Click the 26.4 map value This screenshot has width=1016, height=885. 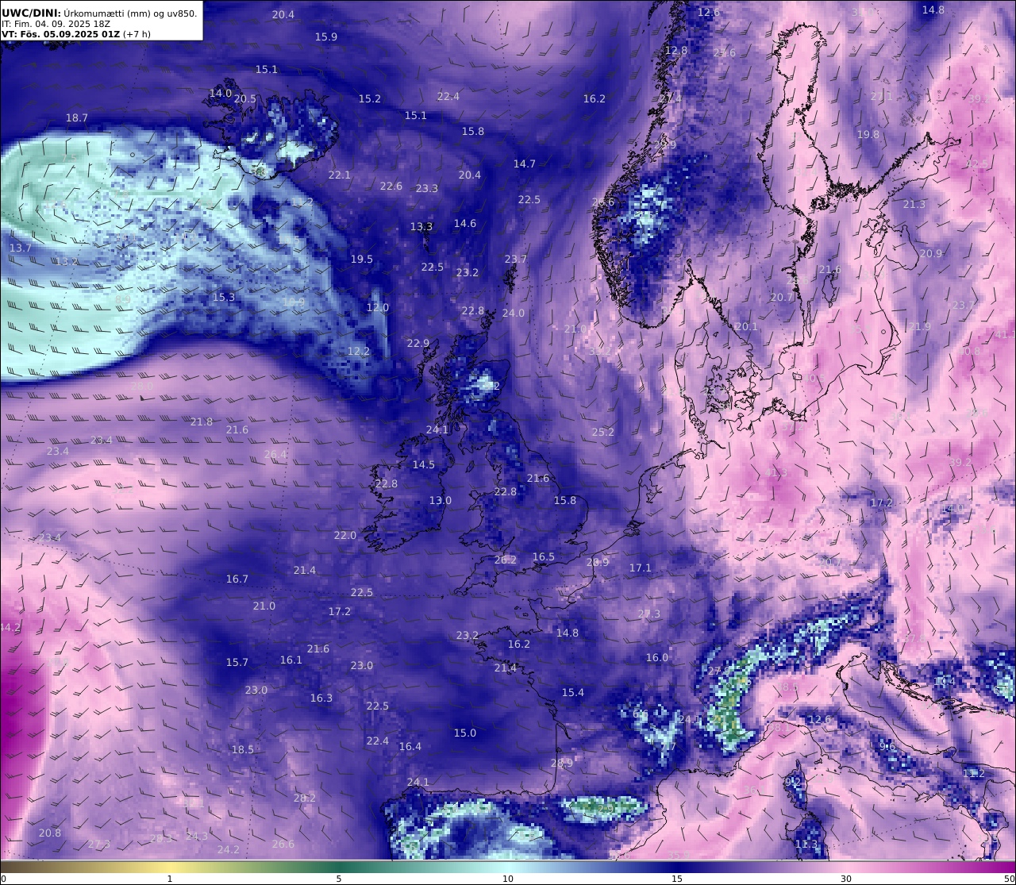275,455
